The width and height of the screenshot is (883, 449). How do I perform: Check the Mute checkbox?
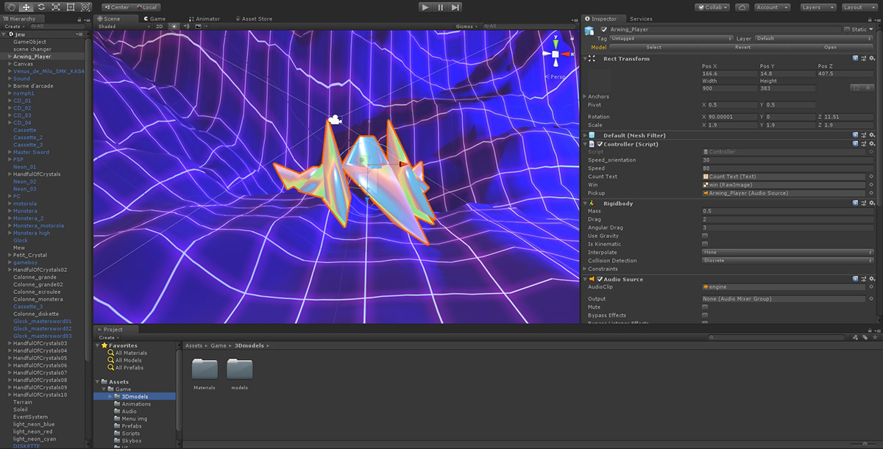[705, 307]
